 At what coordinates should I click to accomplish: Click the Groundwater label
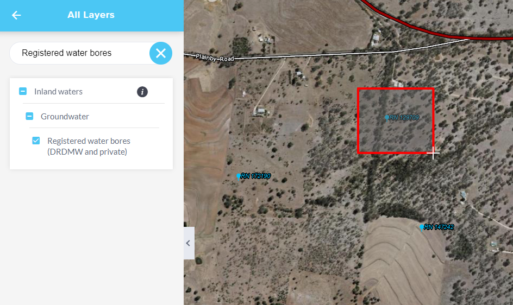pos(65,116)
